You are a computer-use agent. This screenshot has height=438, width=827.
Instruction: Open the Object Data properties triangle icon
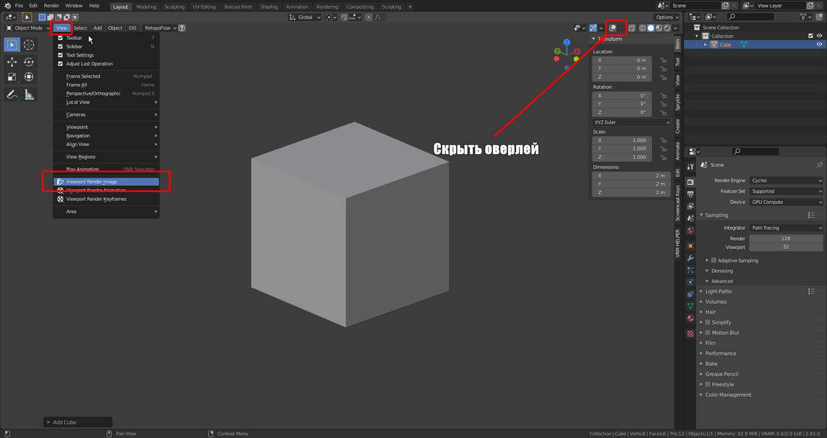click(691, 306)
